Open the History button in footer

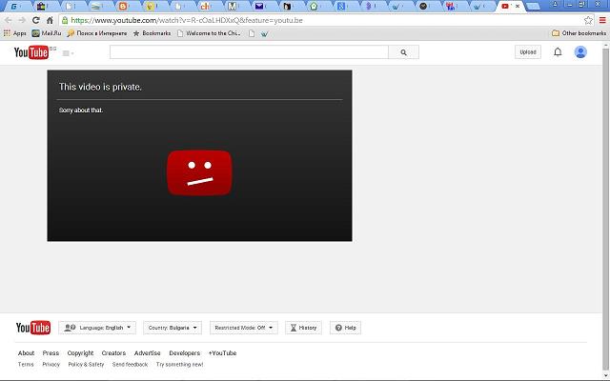tap(303, 328)
